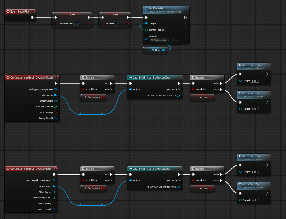Click Overlapped Component pin on (End) overlap event
Image resolution: width=286 pixels, height=219 pixels.
pos(54,180)
